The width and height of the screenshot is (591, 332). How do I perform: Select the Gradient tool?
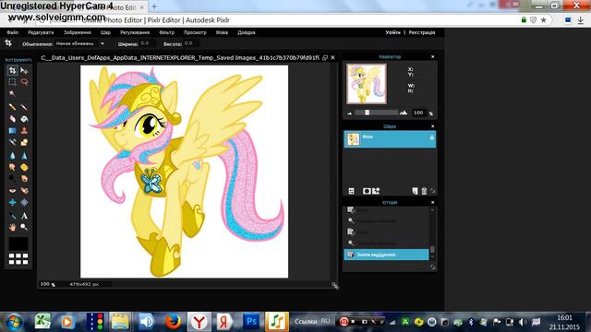(x=12, y=131)
